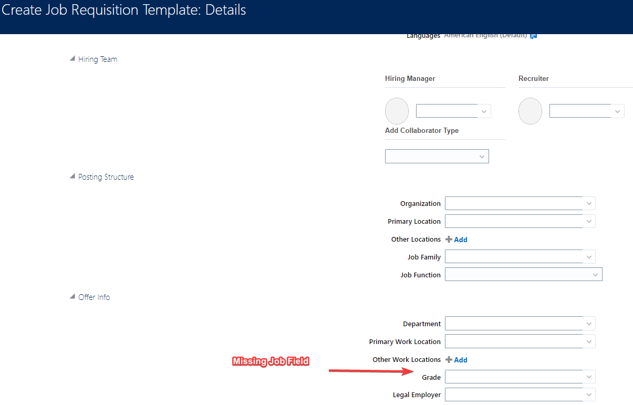The width and height of the screenshot is (633, 405).
Task: Click the collapse triangle beside Posting Structure
Action: click(x=72, y=176)
